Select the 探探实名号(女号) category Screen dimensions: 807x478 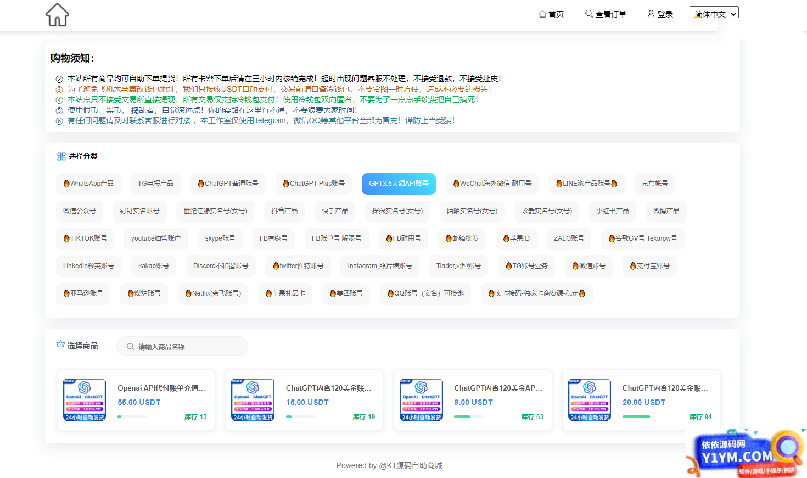[x=397, y=211]
